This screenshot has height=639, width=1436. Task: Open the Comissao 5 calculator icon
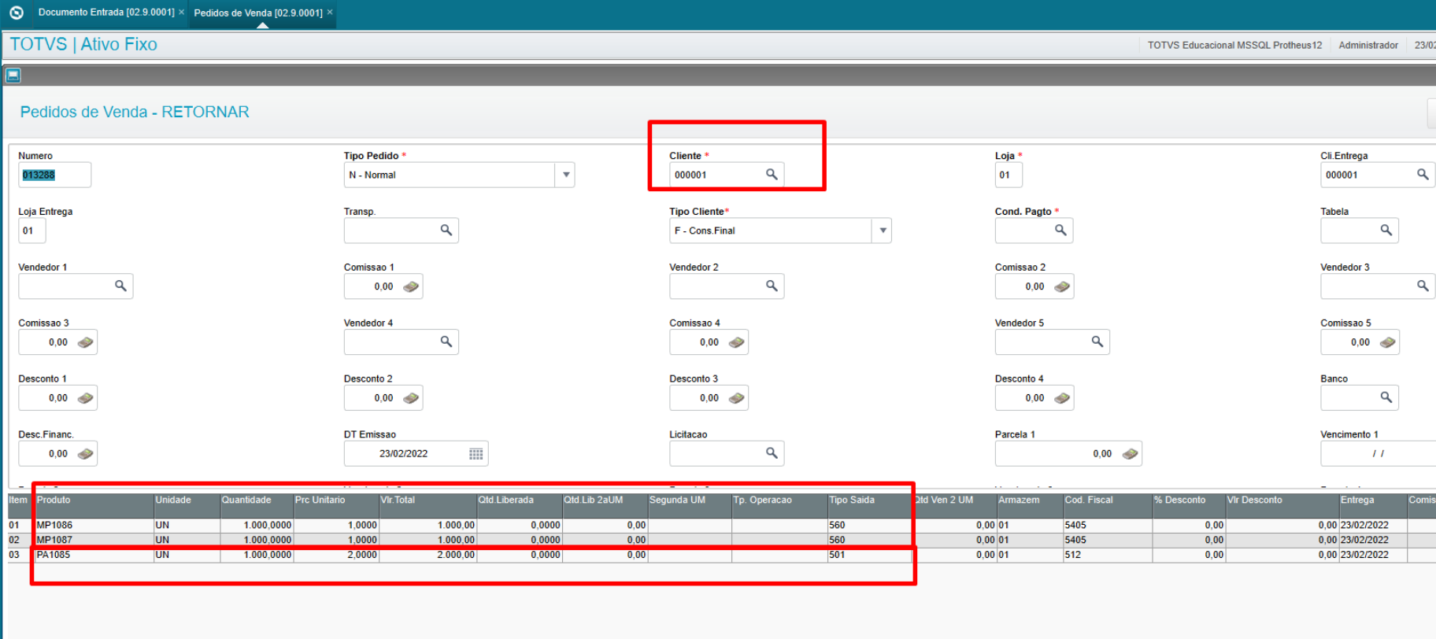[x=1387, y=342]
